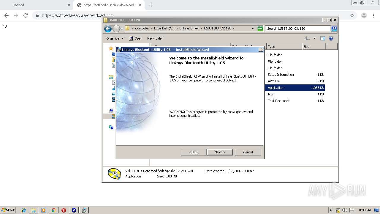Open Explorer recent locations dropdown arrow

click(122, 29)
